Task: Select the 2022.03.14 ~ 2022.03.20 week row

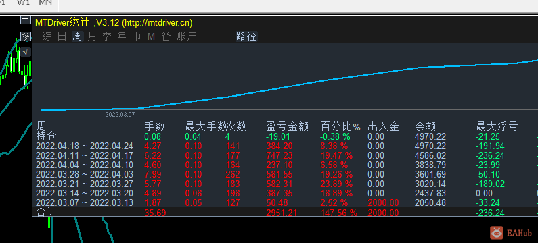Action: point(285,193)
